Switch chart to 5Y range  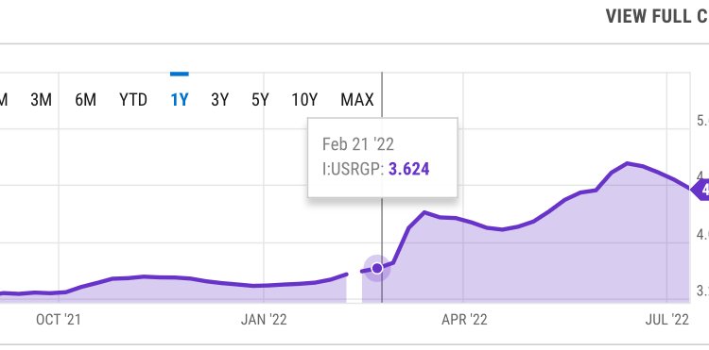tap(260, 100)
